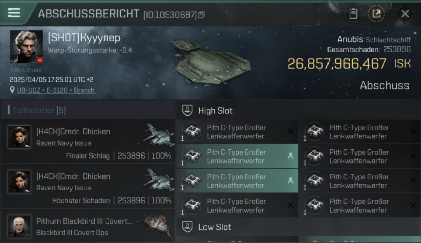The height and width of the screenshot is (243, 421).
Task: Toggle person icon on highlighted second-row launcher
Action: tap(290, 156)
